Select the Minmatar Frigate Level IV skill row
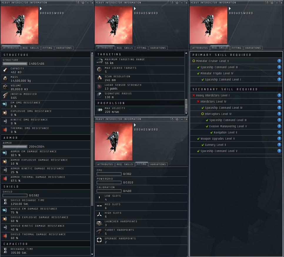 pyautogui.click(x=236, y=73)
